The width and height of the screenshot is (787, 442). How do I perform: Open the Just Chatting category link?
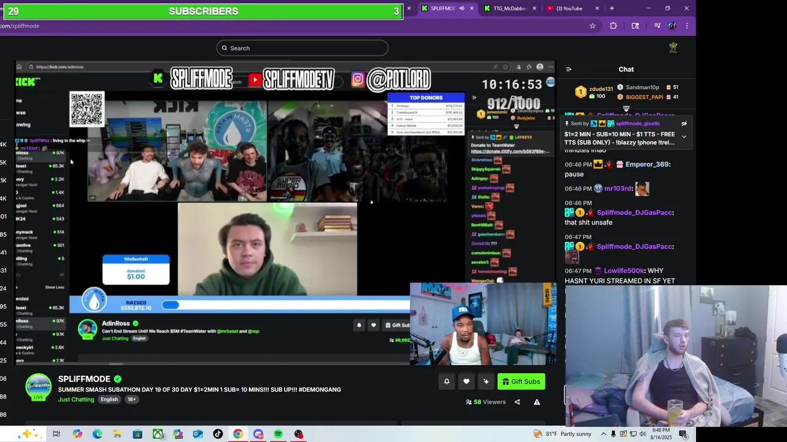(76, 400)
